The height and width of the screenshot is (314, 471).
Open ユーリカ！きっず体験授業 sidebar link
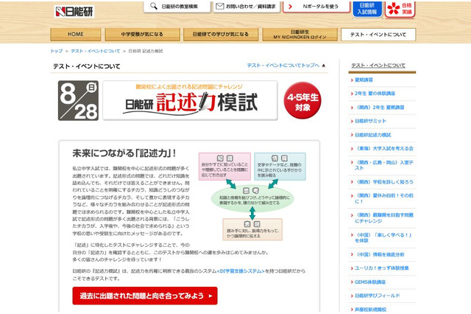(381, 268)
